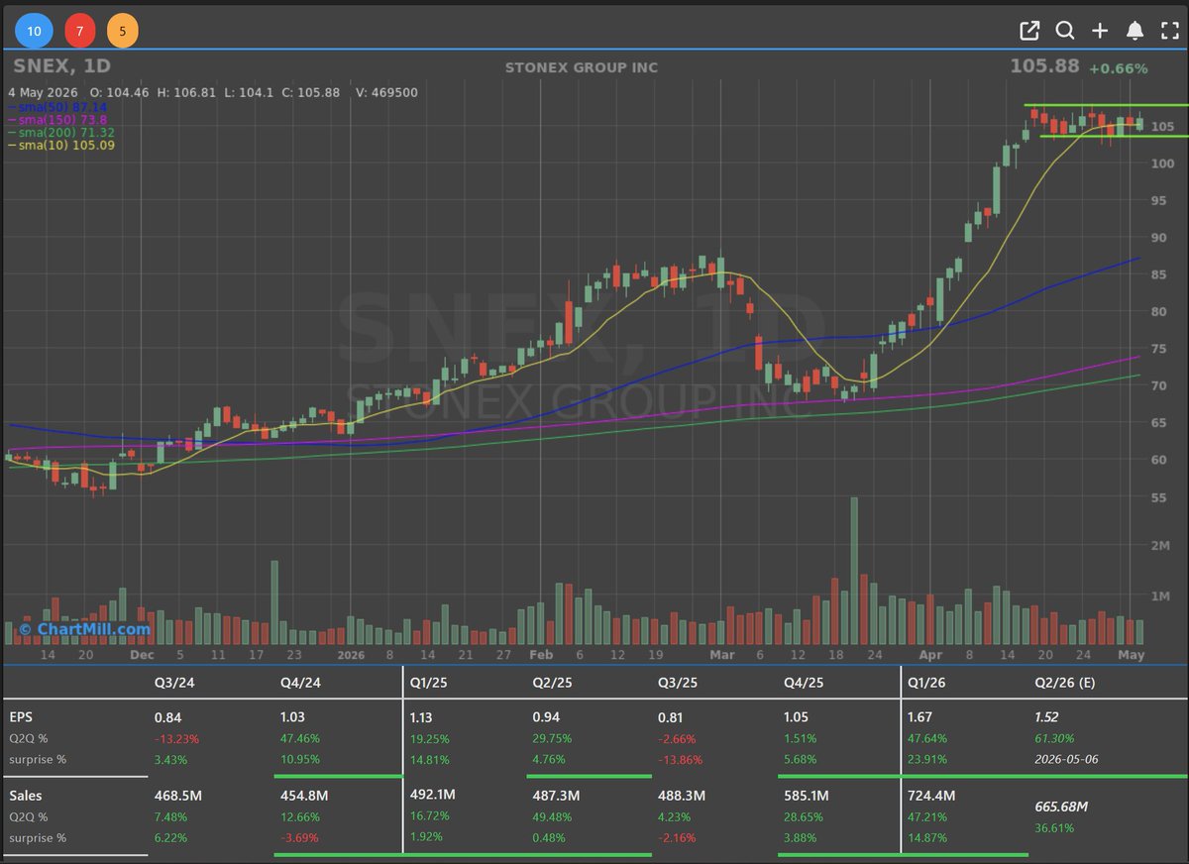Click EPS value 1.67 for Q1/26
Image resolution: width=1189 pixels, height=864 pixels.
click(919, 717)
